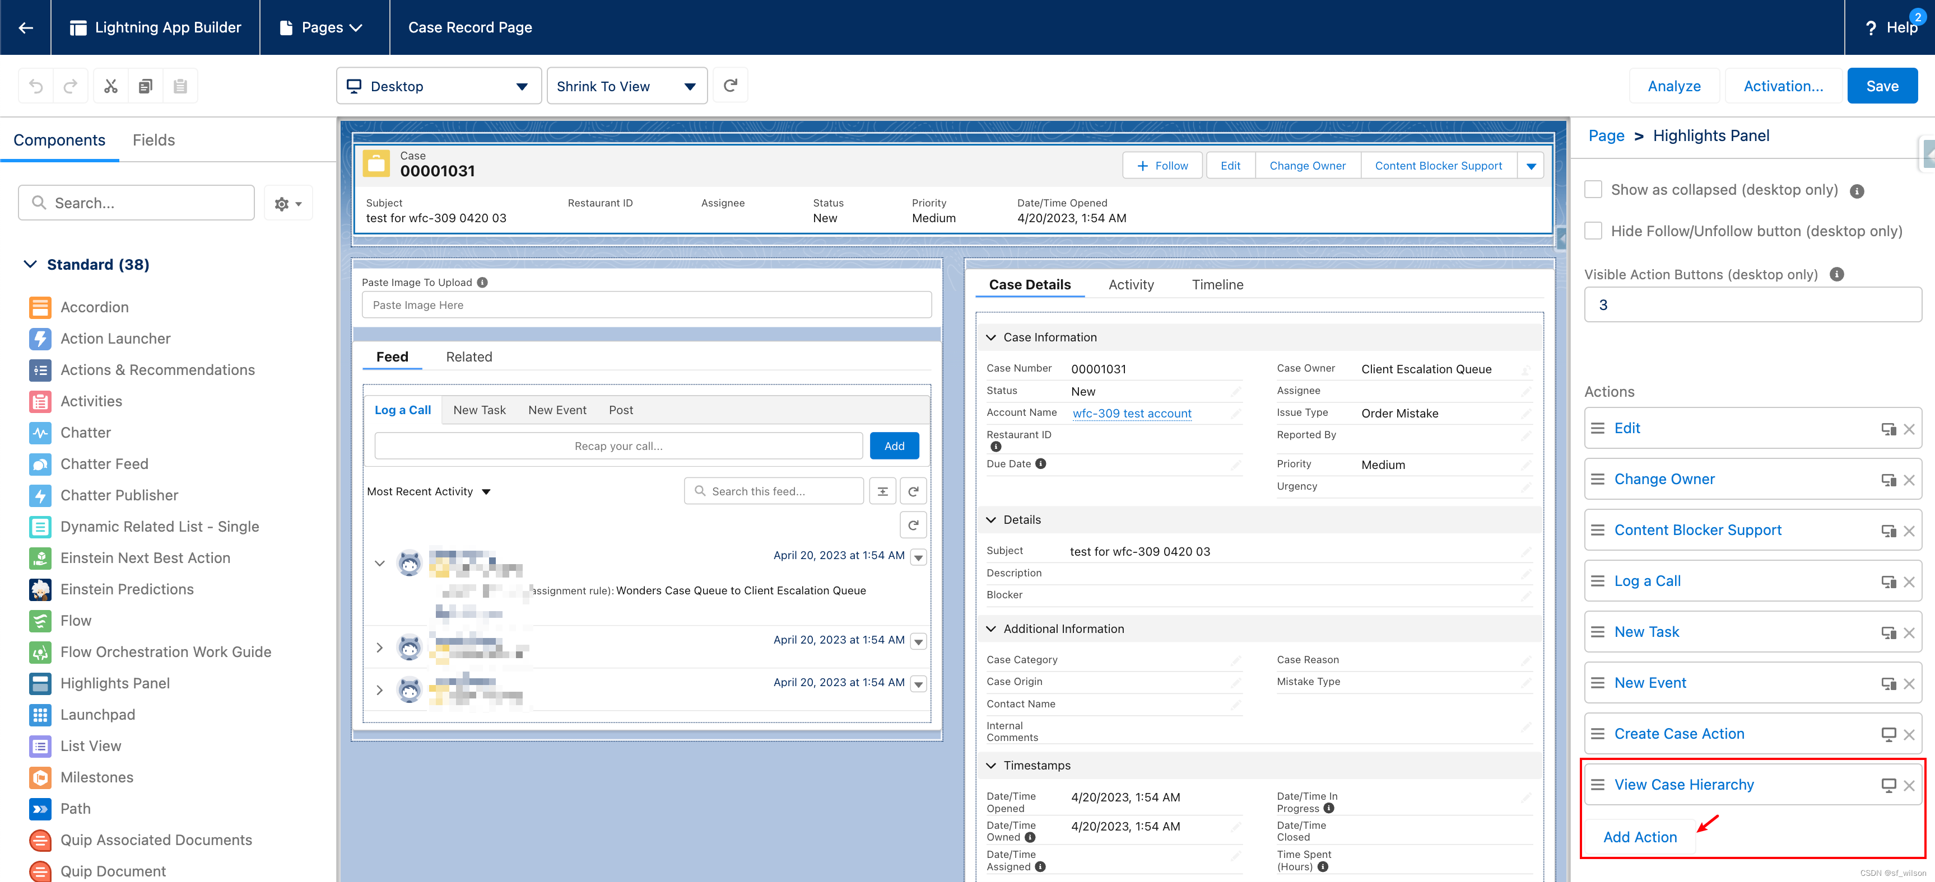Open the wfc-309 test account link
This screenshot has height=882, width=1935.
pos(1132,414)
